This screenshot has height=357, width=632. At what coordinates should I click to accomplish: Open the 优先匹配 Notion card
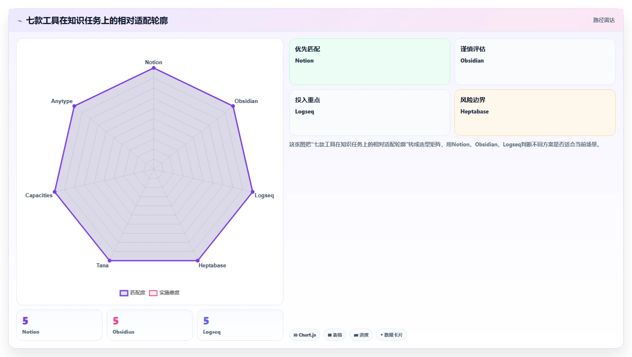click(370, 62)
